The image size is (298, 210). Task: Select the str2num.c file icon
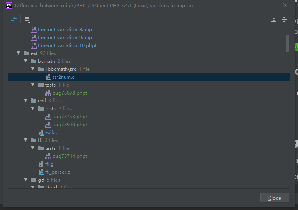point(48,77)
